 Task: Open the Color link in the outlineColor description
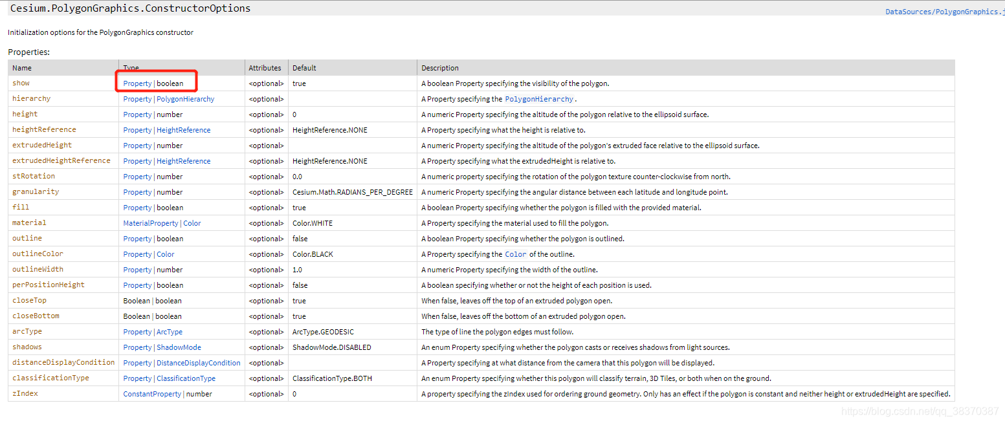click(x=515, y=254)
